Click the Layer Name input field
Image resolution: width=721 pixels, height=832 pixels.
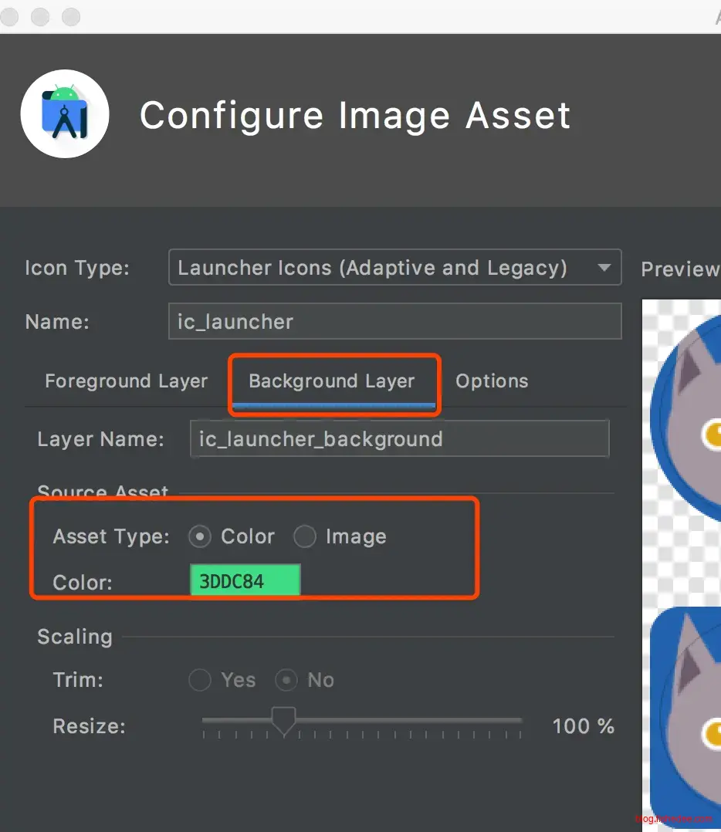[399, 439]
